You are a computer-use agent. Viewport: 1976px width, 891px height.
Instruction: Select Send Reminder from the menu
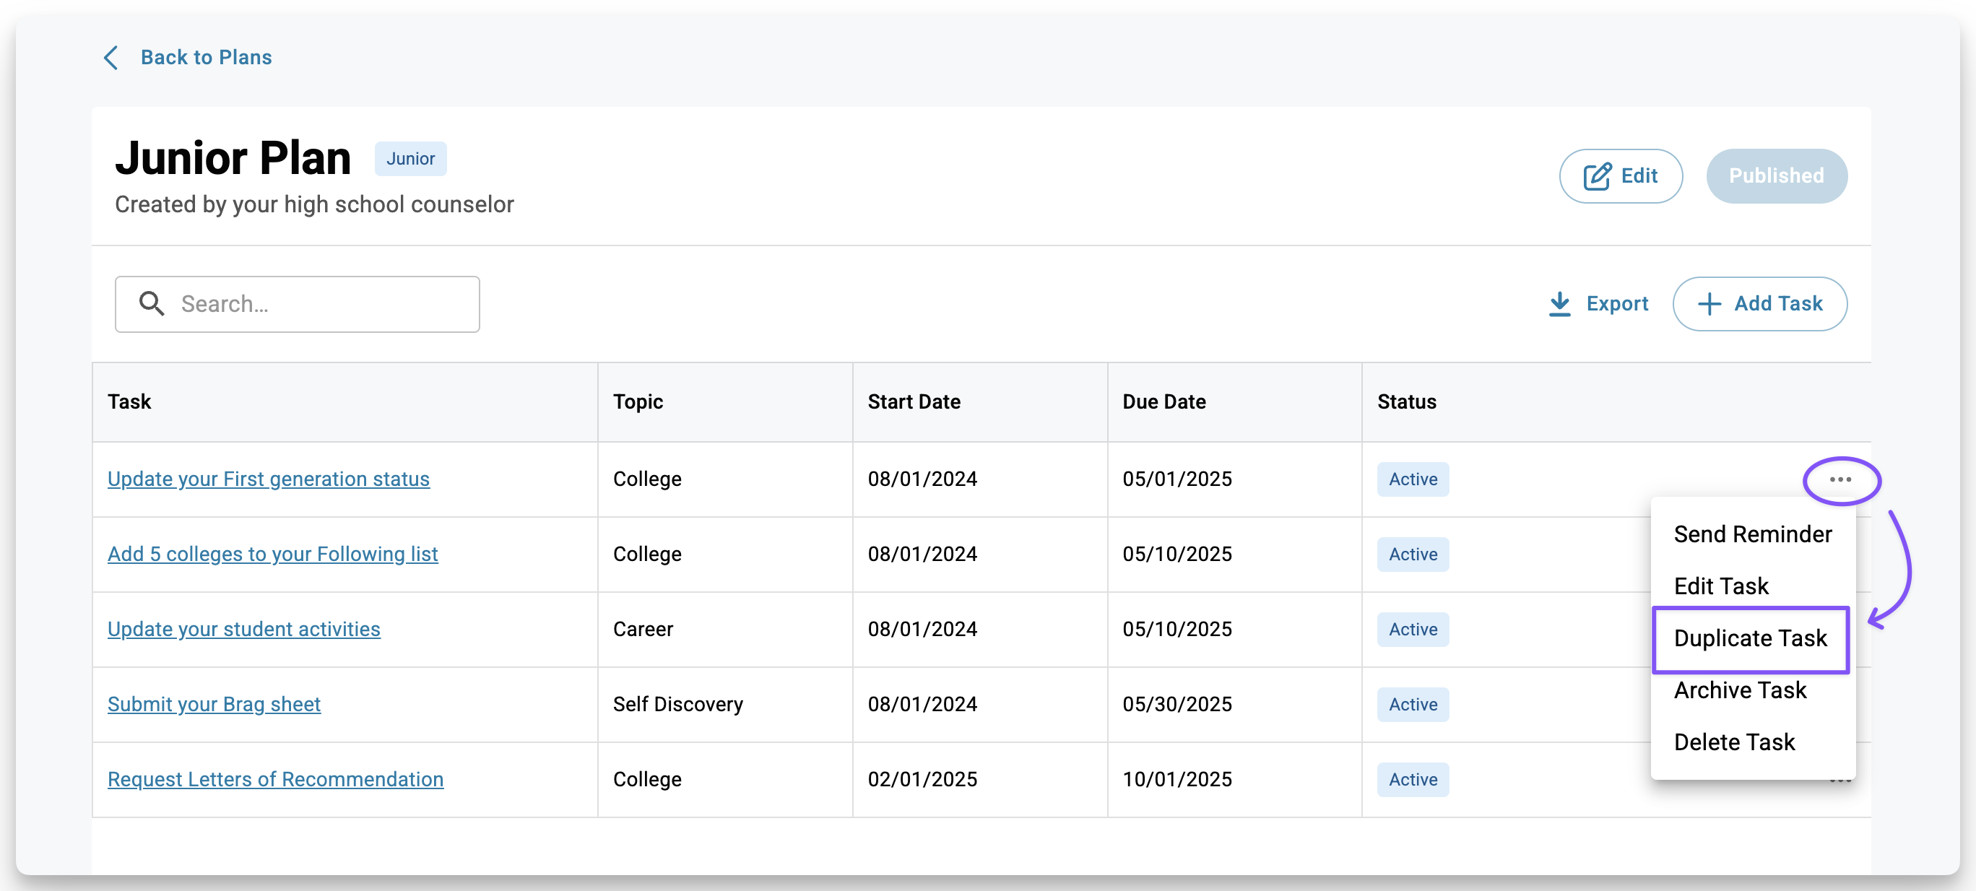[1752, 534]
